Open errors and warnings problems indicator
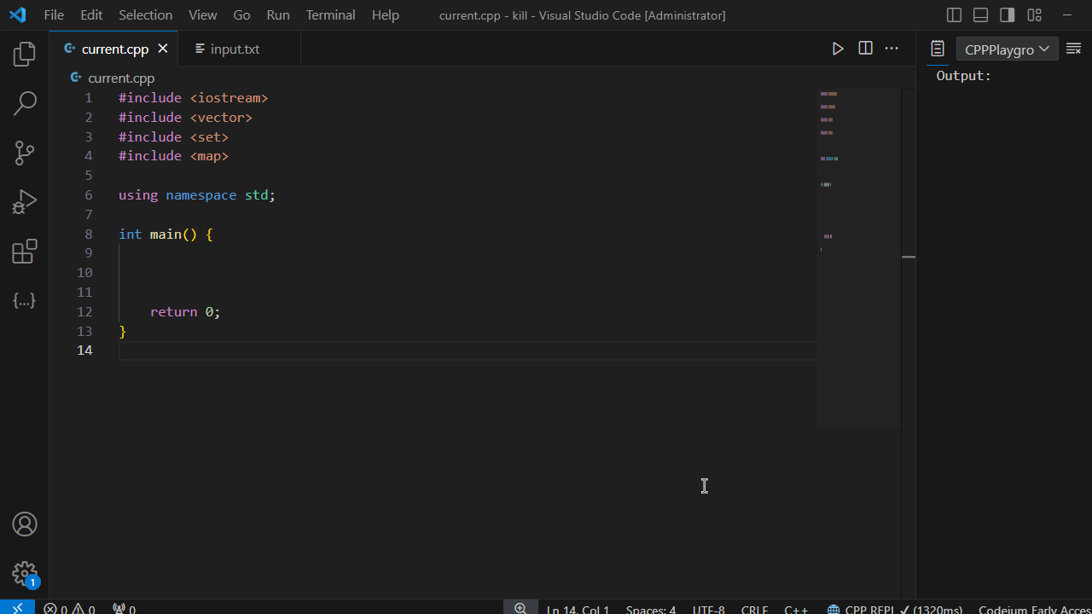Image resolution: width=1092 pixels, height=614 pixels. pos(69,609)
